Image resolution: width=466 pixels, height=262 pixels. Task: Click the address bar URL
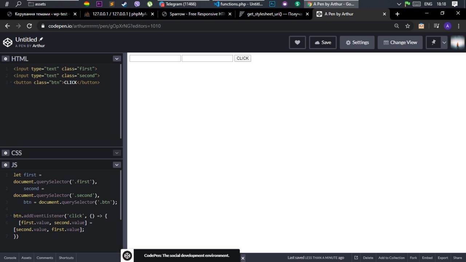tap(104, 26)
